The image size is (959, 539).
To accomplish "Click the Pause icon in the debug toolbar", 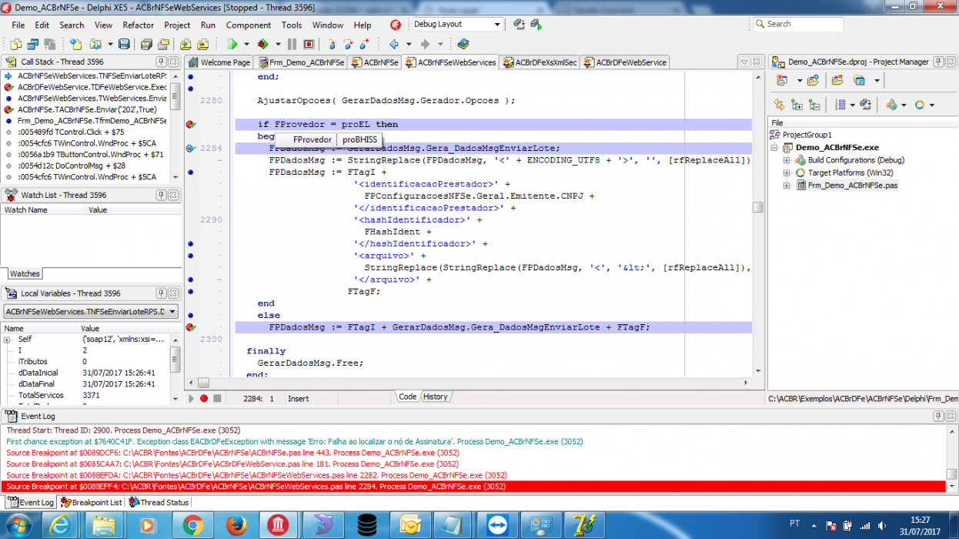I will 292,45.
